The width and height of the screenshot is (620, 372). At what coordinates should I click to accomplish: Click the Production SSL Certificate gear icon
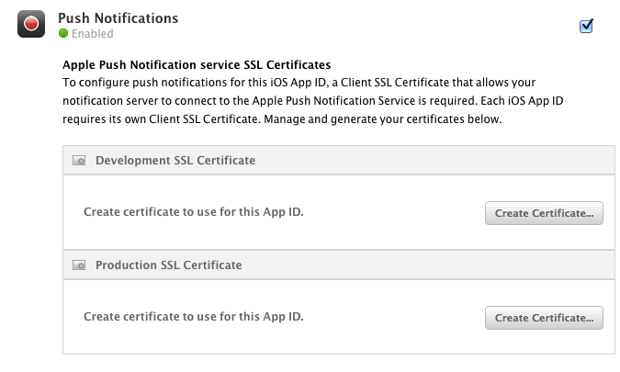tap(79, 265)
